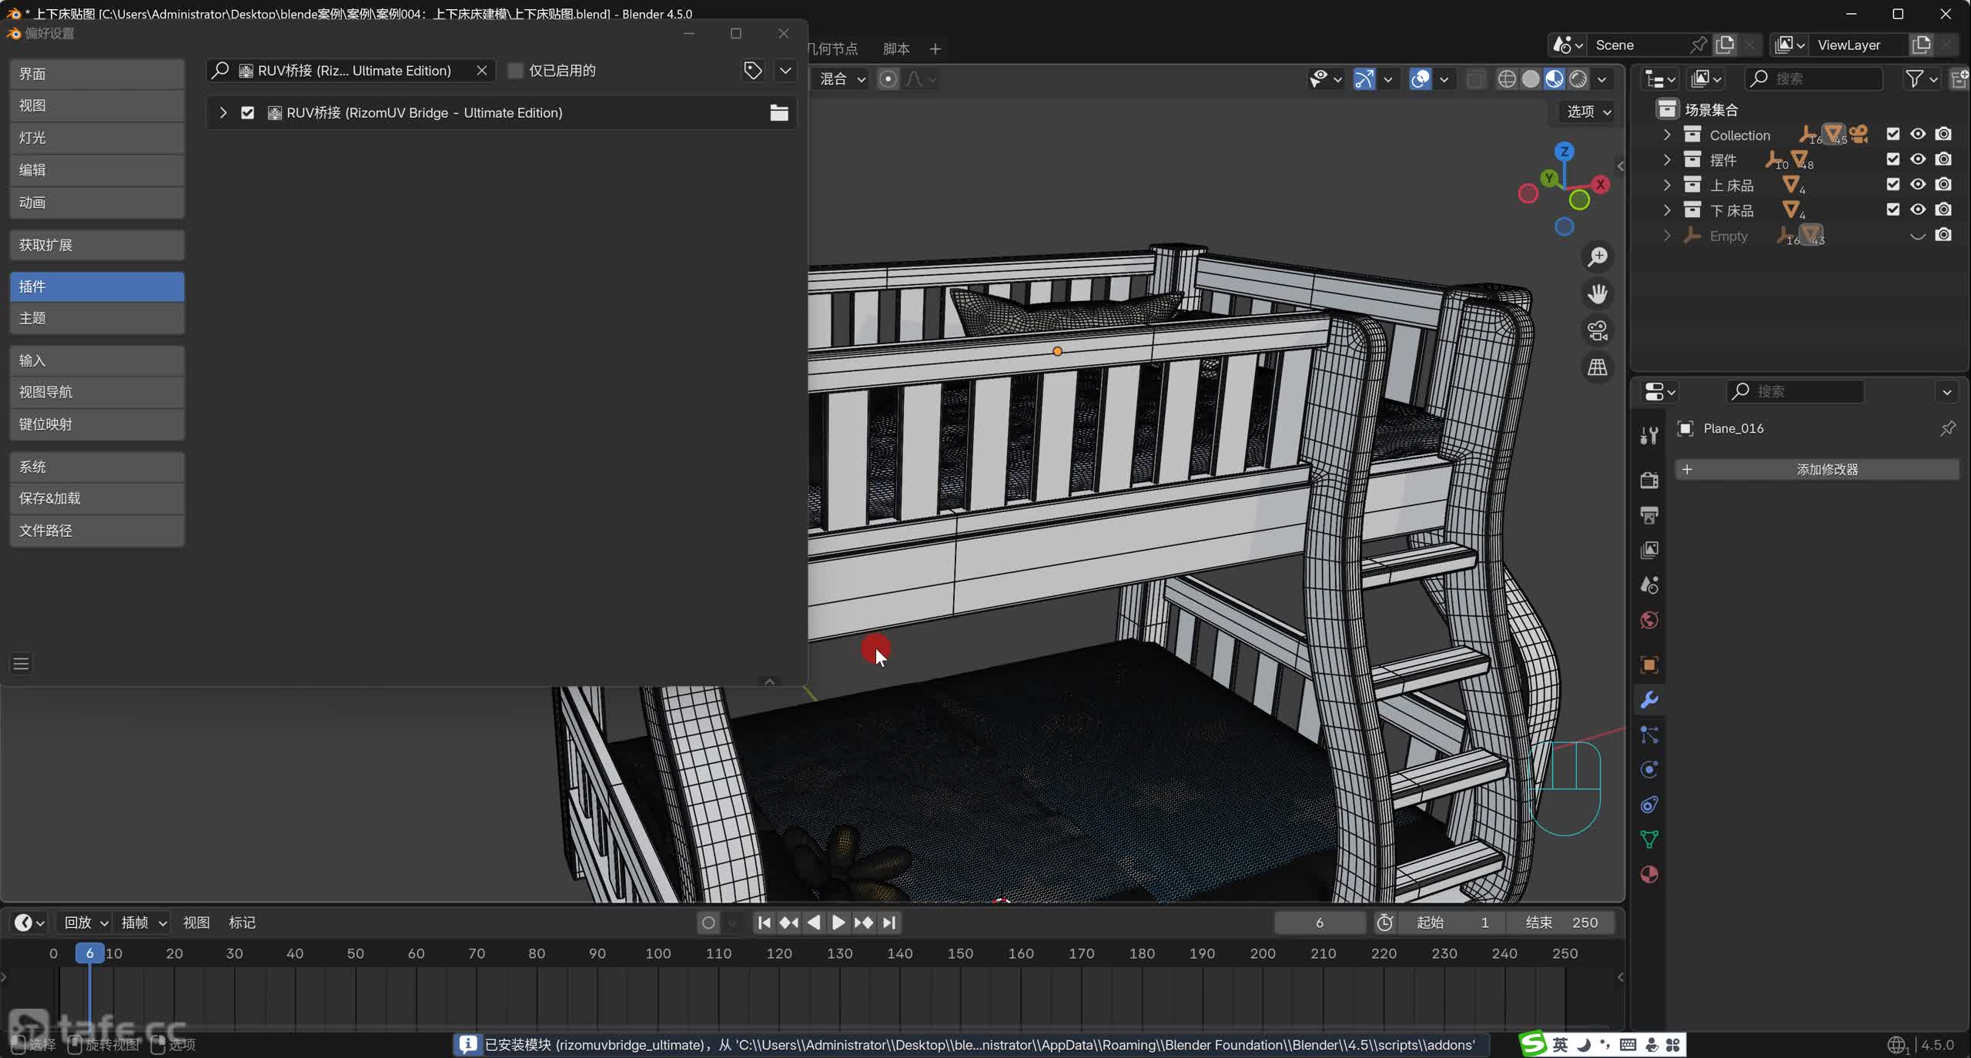The width and height of the screenshot is (1971, 1058).
Task: Toggle camera view icon in viewport
Action: coord(1598,330)
